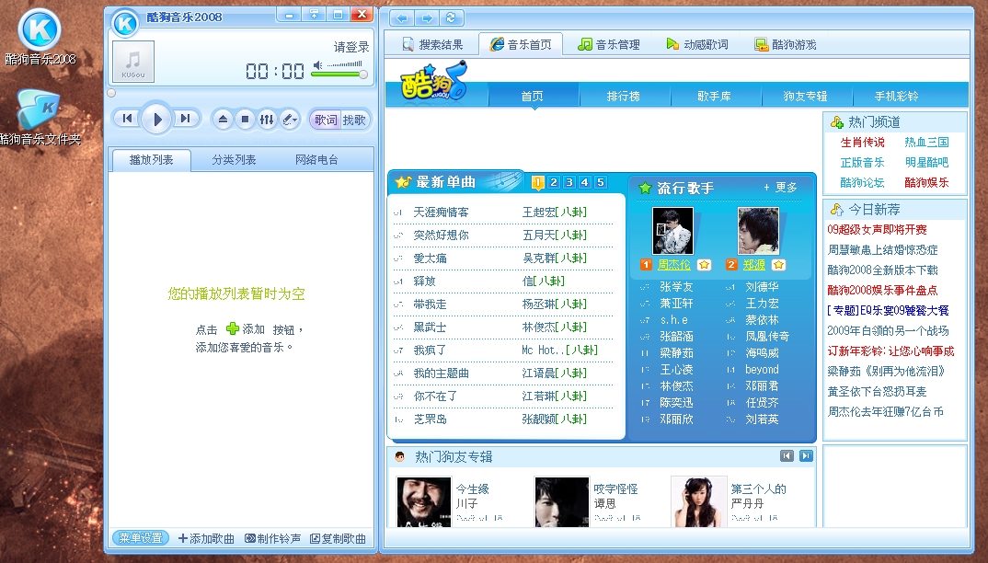Toggle the pin button in player title bar
Screen dimensions: 988x563
point(314,14)
